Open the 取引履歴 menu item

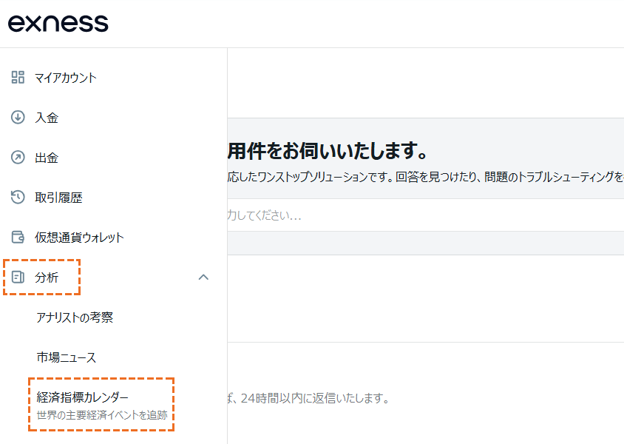58,198
